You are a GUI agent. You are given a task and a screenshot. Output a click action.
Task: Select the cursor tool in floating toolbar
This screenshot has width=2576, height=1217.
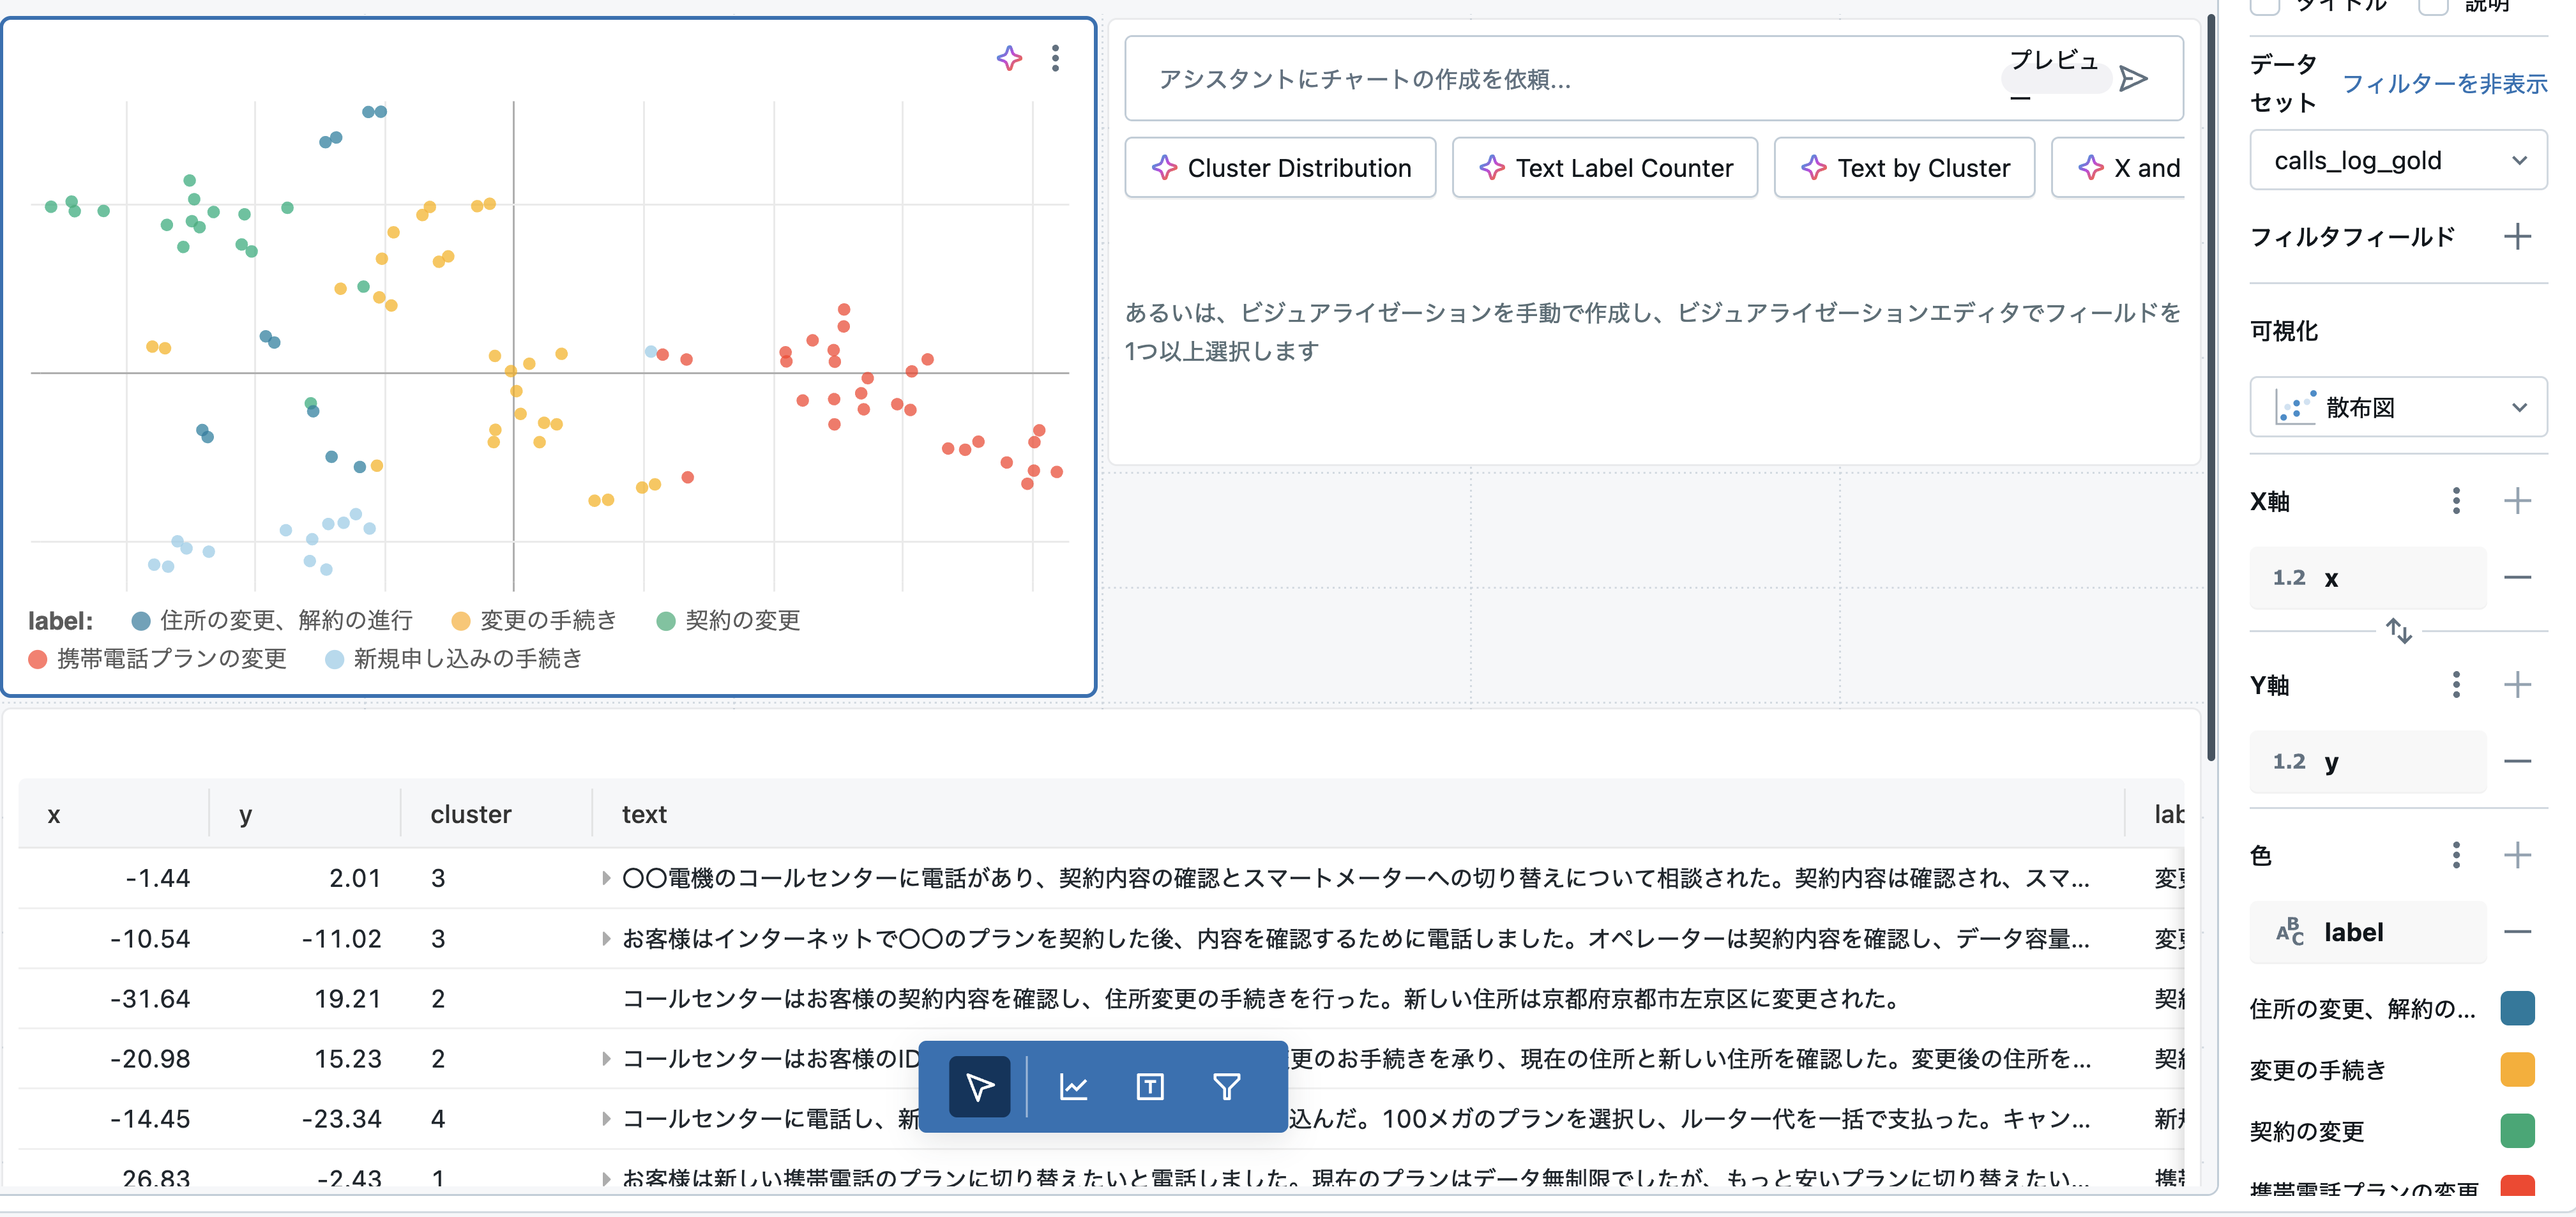click(979, 1086)
